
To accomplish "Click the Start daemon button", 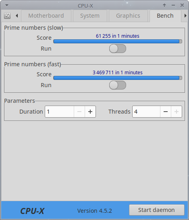I will pyautogui.click(x=157, y=210).
